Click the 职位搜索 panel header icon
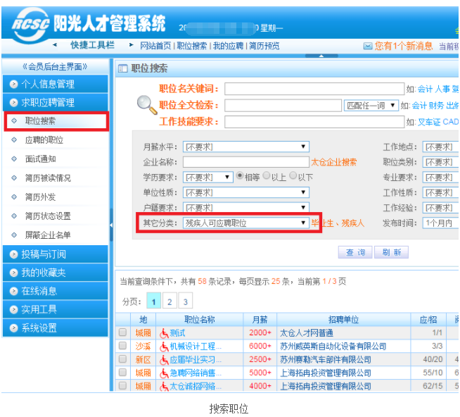 click(x=122, y=68)
